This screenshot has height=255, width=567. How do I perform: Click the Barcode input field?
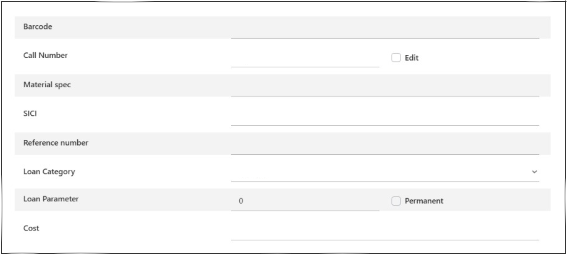coord(384,31)
